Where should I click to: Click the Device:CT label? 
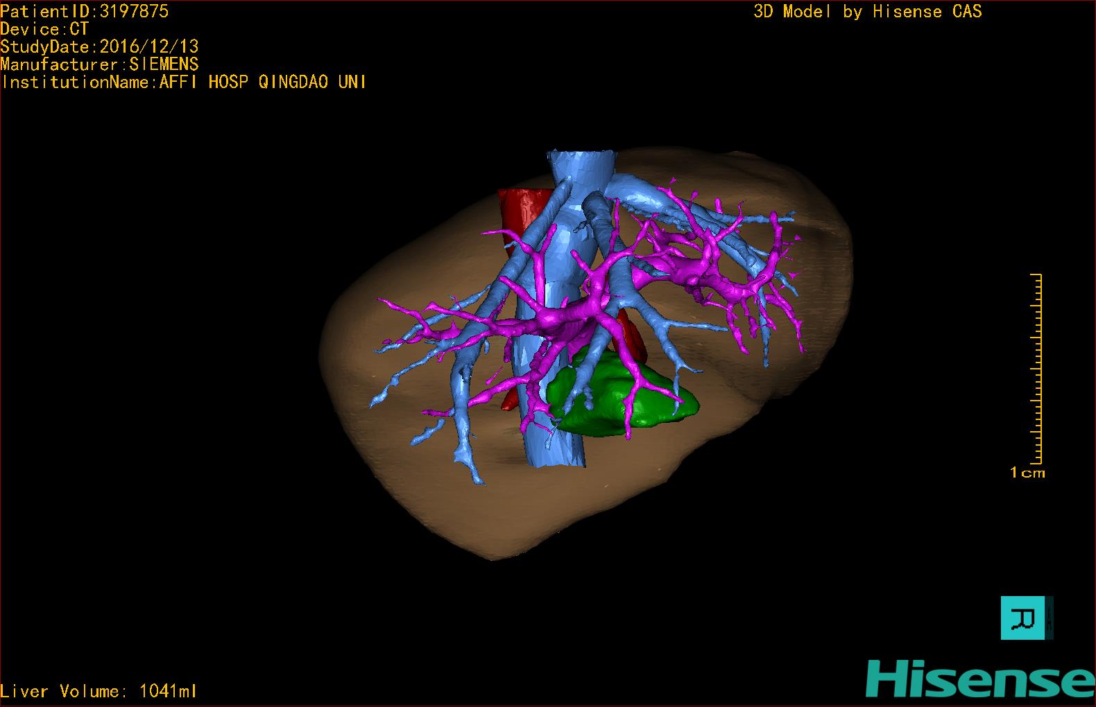click(x=45, y=29)
